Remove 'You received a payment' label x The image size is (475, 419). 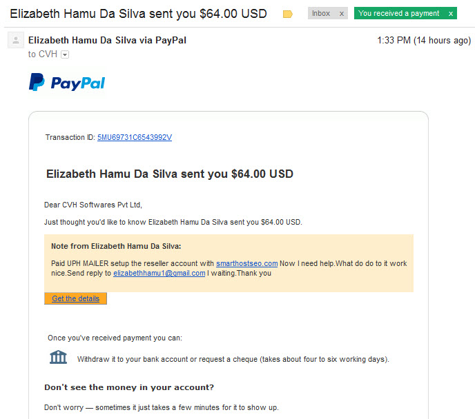click(x=451, y=14)
